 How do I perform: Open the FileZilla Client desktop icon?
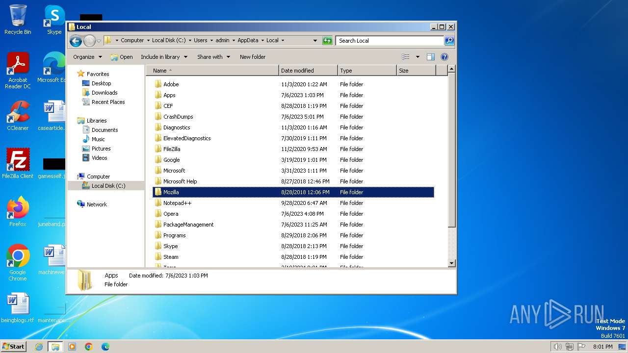click(x=18, y=164)
